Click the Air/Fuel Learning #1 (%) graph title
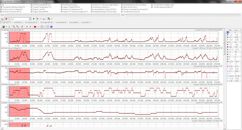Viewport: 242px width, 130px height. [10, 85]
